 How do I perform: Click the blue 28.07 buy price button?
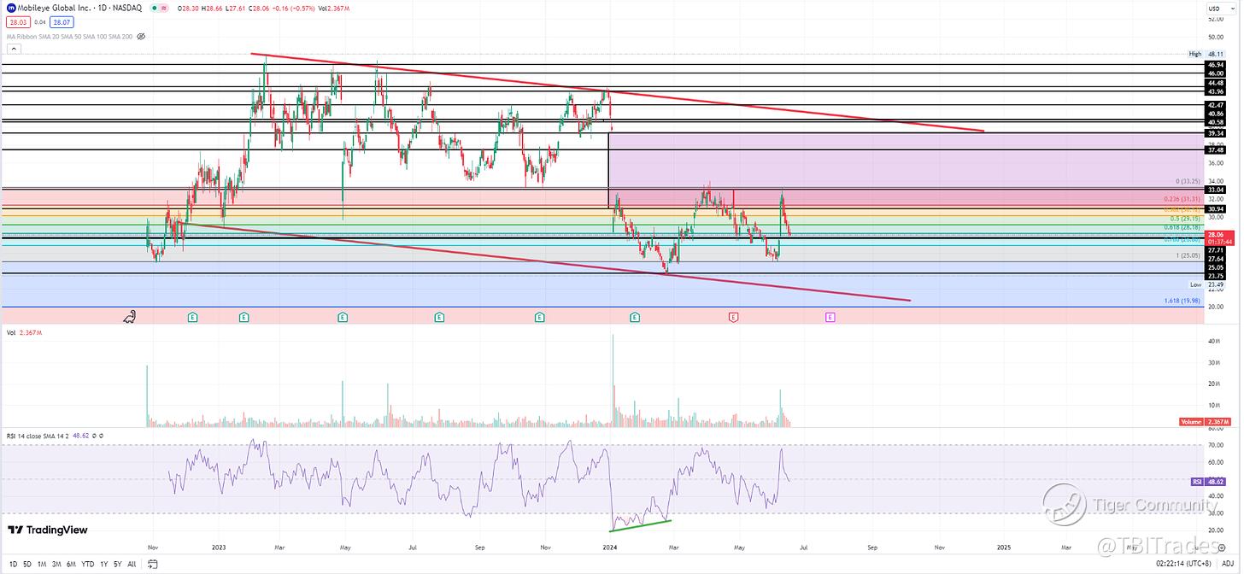(61, 24)
